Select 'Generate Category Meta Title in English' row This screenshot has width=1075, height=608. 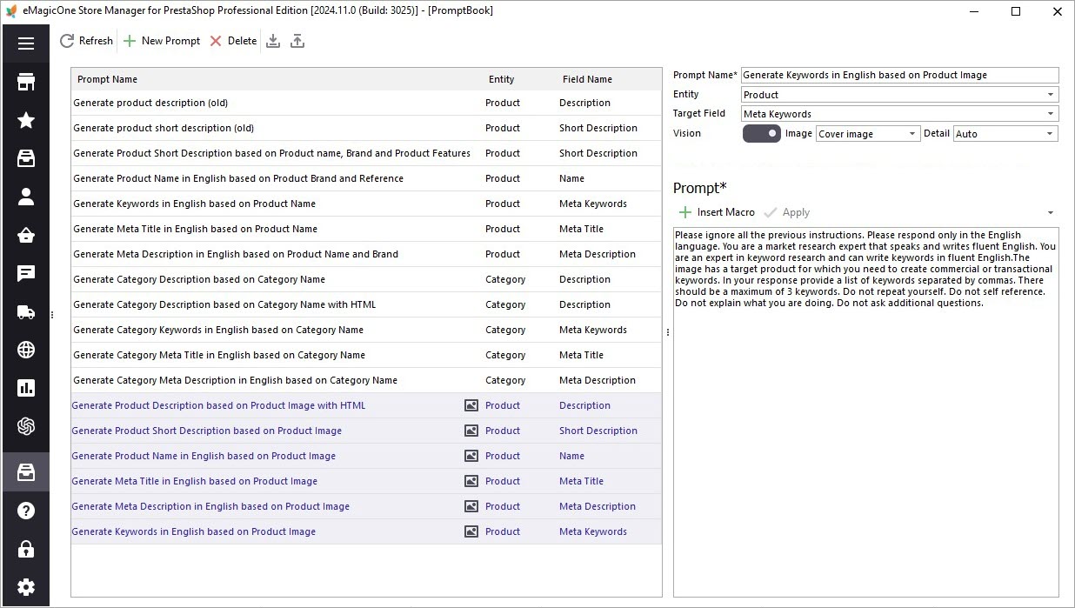(x=366, y=355)
